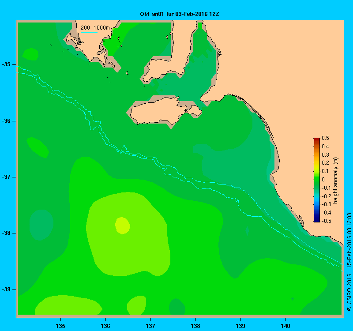
Task: Click the colorbar value -0.5
Action: click(326, 221)
